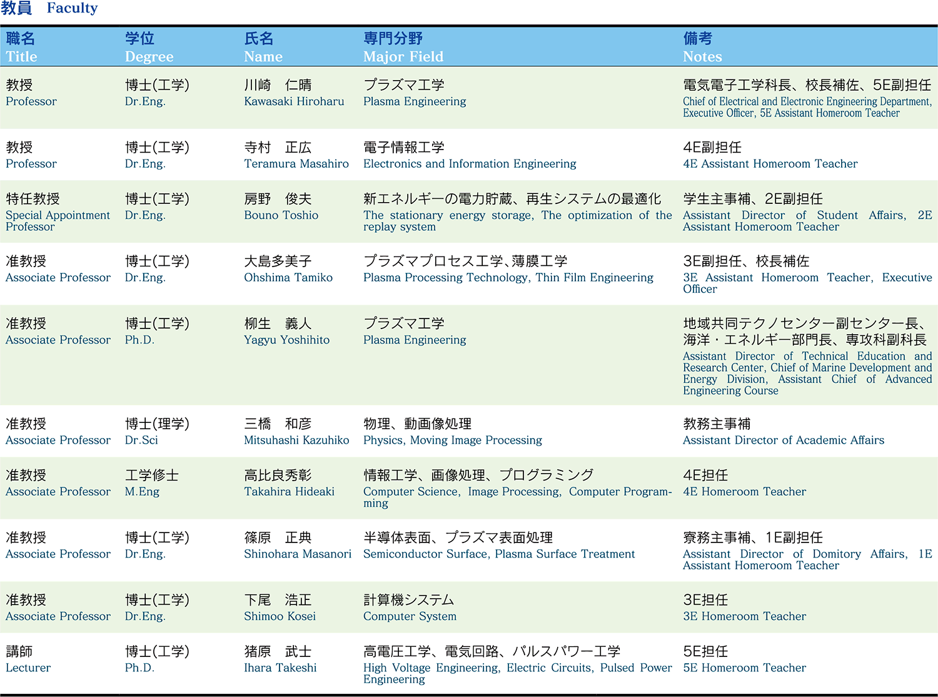The width and height of the screenshot is (938, 697).
Task: Click the 'Degree' column header
Action: click(x=149, y=56)
